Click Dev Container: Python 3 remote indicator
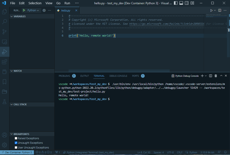 (x=17, y=152)
